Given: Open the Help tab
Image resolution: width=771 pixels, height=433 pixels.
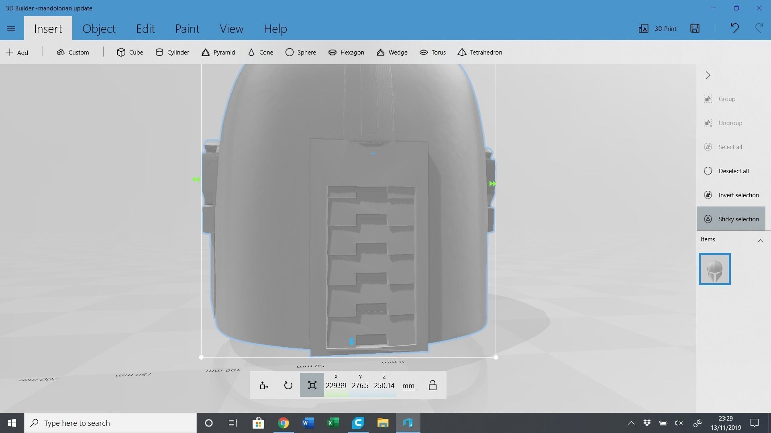Looking at the screenshot, I should 275,28.
